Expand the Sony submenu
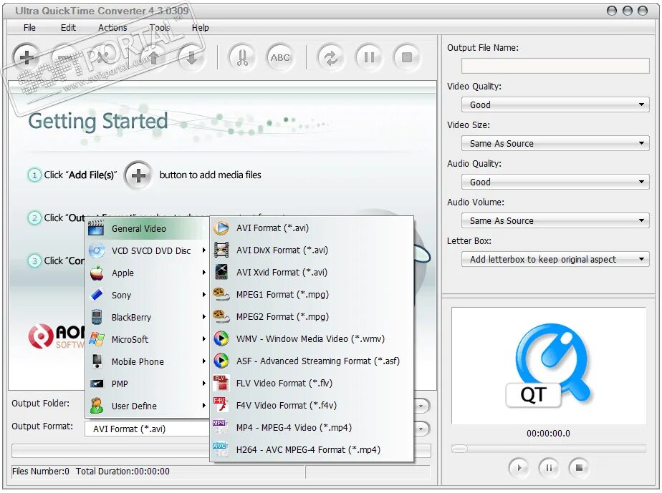 tap(148, 295)
